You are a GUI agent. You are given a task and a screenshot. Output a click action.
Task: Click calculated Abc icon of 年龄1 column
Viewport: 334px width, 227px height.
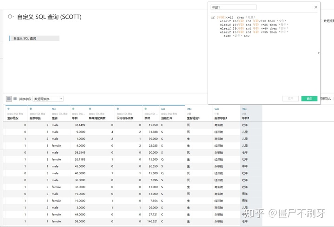tap(244, 109)
